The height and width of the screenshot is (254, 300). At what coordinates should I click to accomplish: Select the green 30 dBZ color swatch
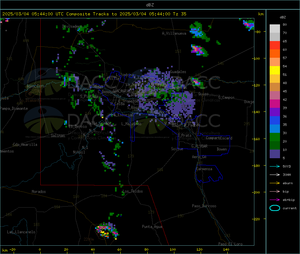[275, 137]
